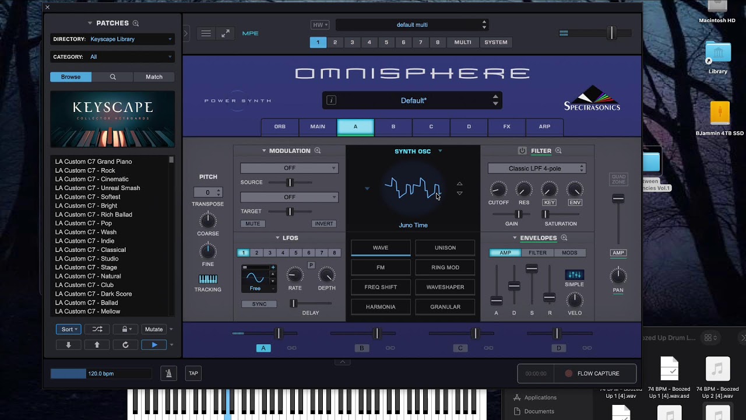Toggle LFO SYNC button

click(259, 304)
